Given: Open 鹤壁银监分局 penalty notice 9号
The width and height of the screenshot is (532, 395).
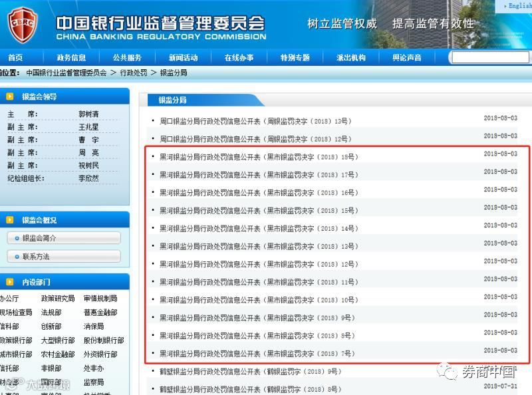Looking at the screenshot, I should tap(251, 372).
